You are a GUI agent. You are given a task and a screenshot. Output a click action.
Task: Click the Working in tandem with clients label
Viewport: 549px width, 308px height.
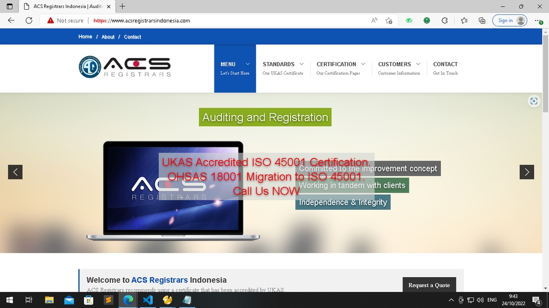(x=352, y=186)
